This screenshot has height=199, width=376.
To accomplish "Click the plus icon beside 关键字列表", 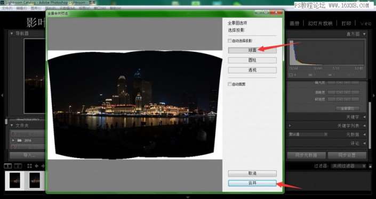I will 290,126.
